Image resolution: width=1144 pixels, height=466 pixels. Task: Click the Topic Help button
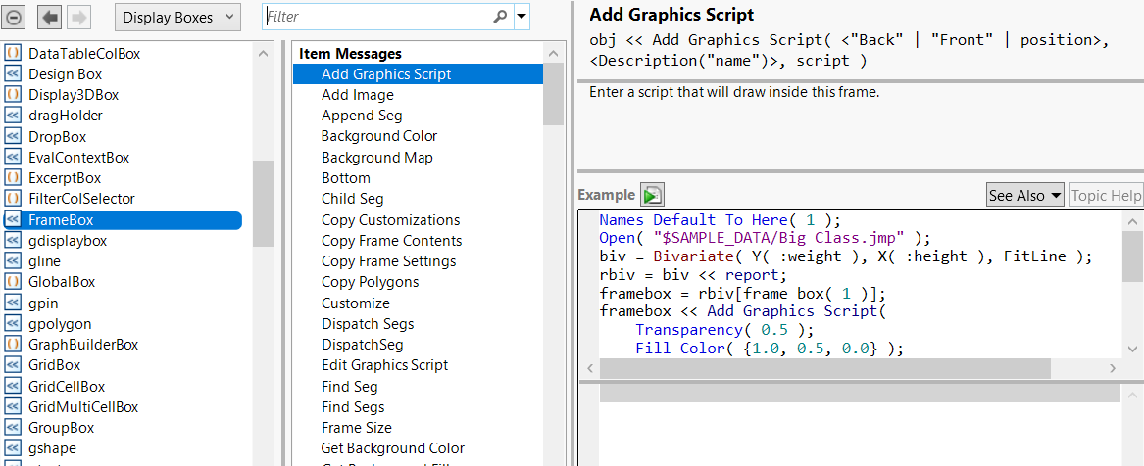pyautogui.click(x=1106, y=195)
